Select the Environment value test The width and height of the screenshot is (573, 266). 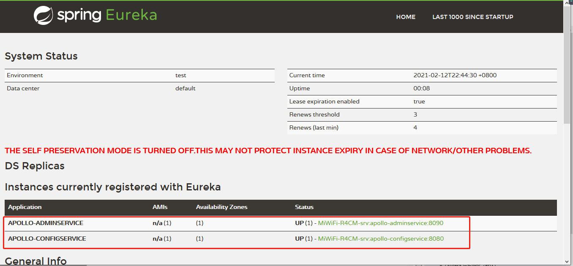[181, 75]
